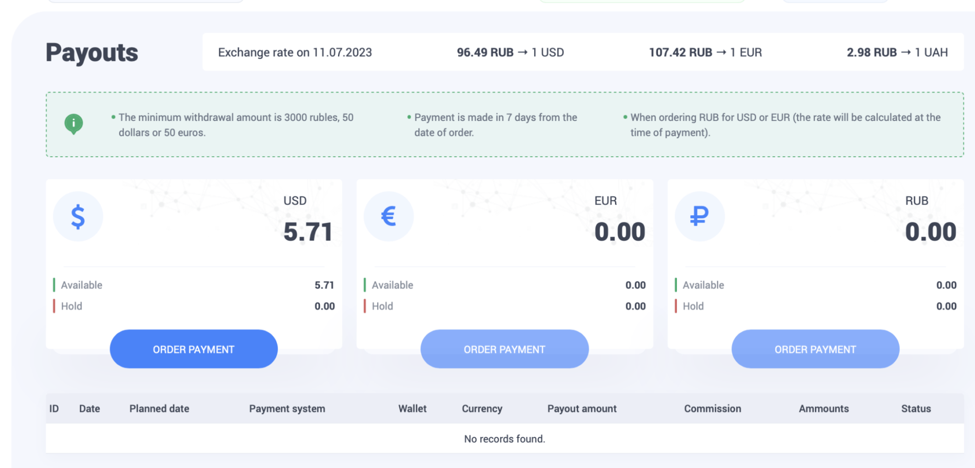Click the ruble sign currency icon
Screen dimensions: 975x468
(x=699, y=217)
